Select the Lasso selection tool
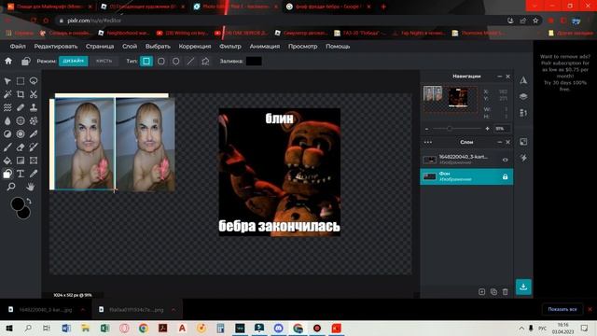Viewport: 597px width, 336px height. (x=34, y=81)
